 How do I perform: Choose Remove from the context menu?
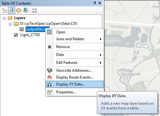(x=75, y=47)
